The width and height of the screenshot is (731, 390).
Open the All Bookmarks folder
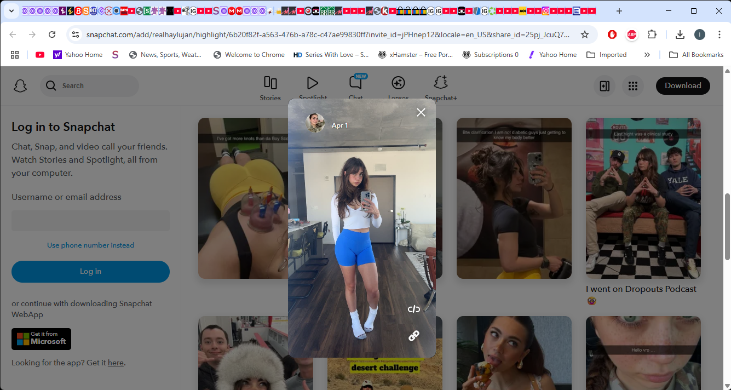coord(697,55)
